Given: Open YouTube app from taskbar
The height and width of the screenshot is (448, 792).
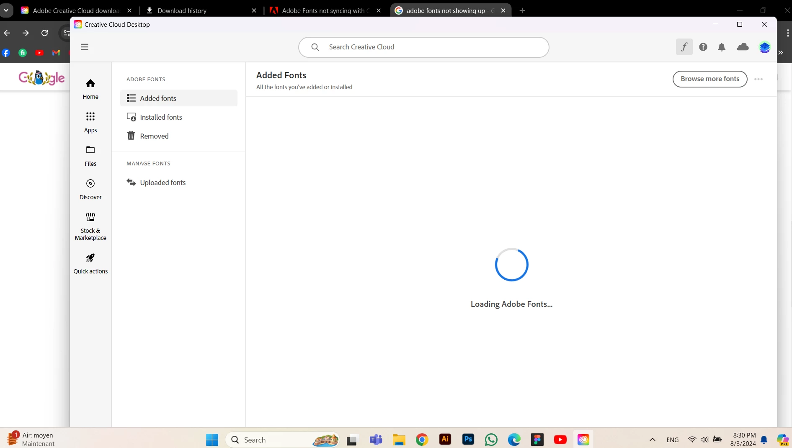Looking at the screenshot, I should [560, 440].
